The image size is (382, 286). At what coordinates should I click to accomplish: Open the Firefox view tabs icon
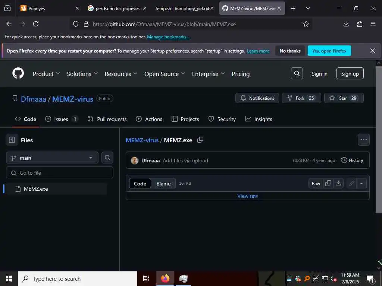7,8
